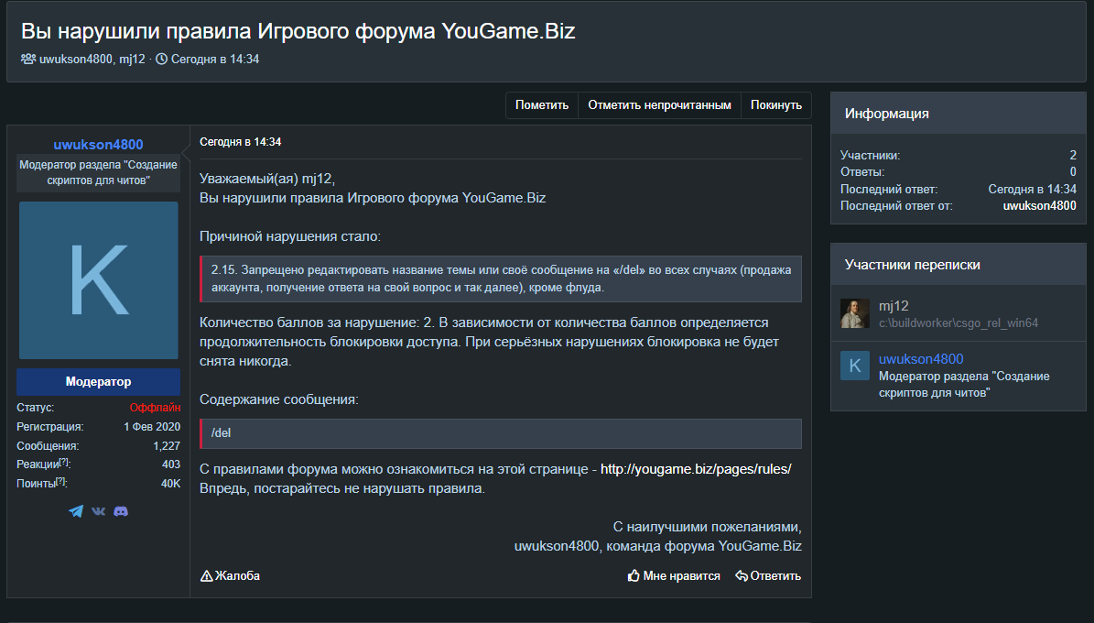
Task: Open uwukson4800 link in participants list
Action: [921, 359]
